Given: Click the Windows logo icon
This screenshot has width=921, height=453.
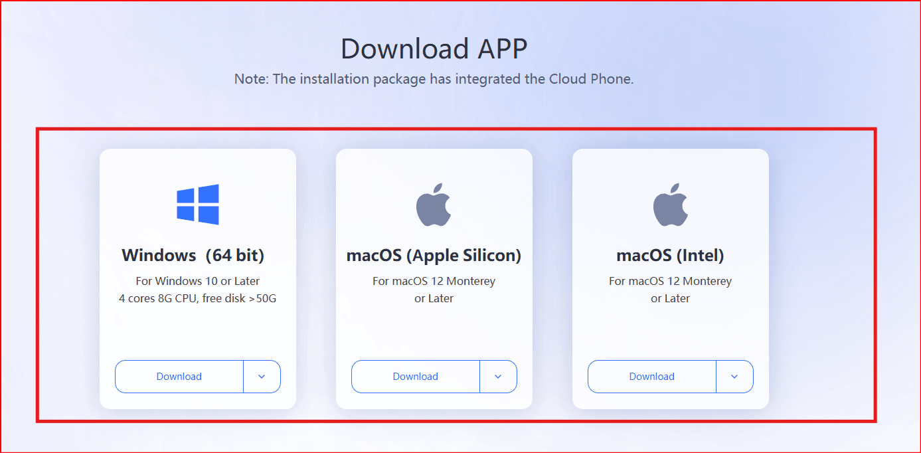Looking at the screenshot, I should [198, 205].
